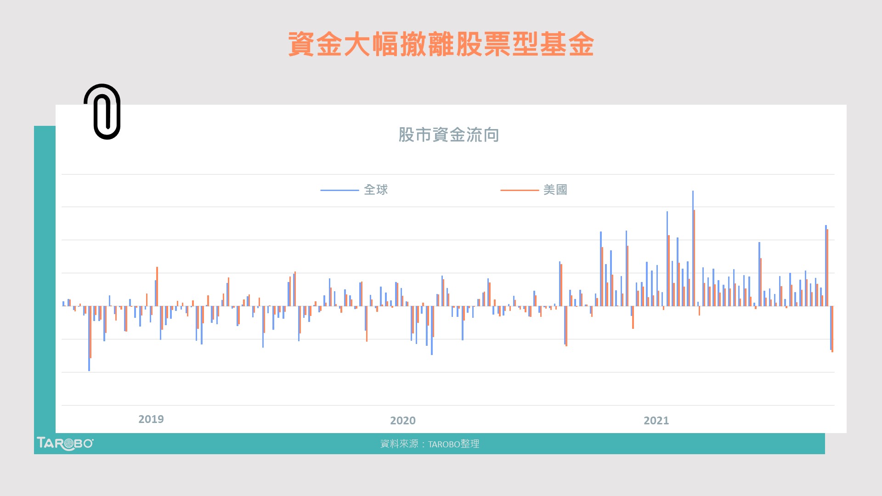Click the teal accent bar along the left
The width and height of the screenshot is (882, 496).
pos(44,276)
